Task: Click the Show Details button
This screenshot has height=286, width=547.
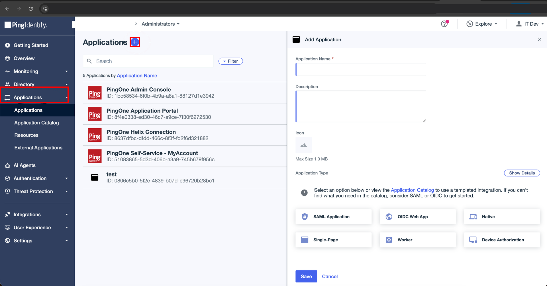Action: (x=522, y=173)
